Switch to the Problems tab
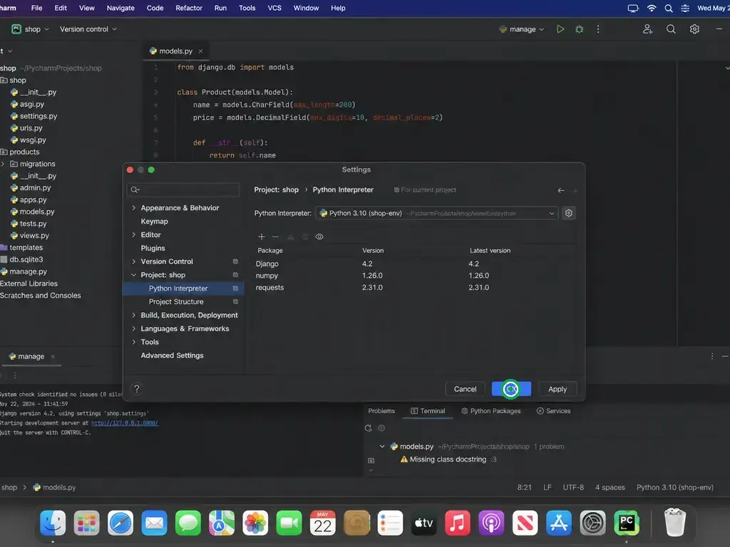Viewport: 730px width, 547px height. [x=381, y=411]
